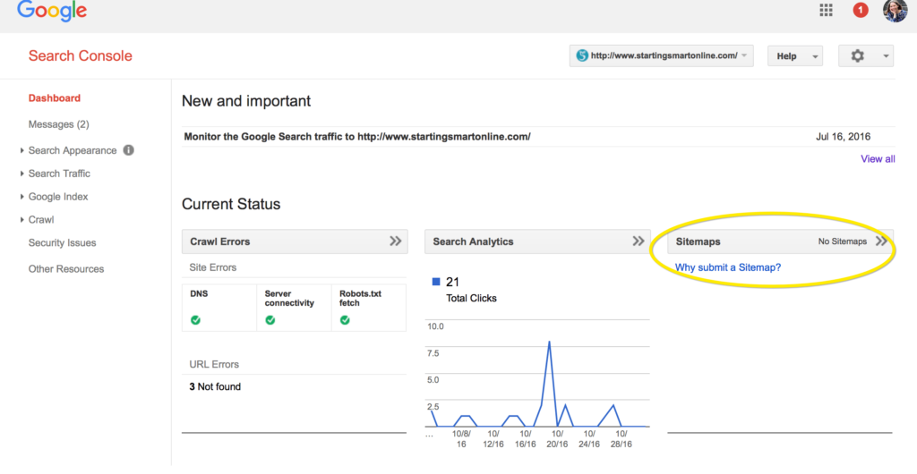917x474 pixels.
Task: Click the 10/8/16 chart axis label
Action: pos(461,439)
